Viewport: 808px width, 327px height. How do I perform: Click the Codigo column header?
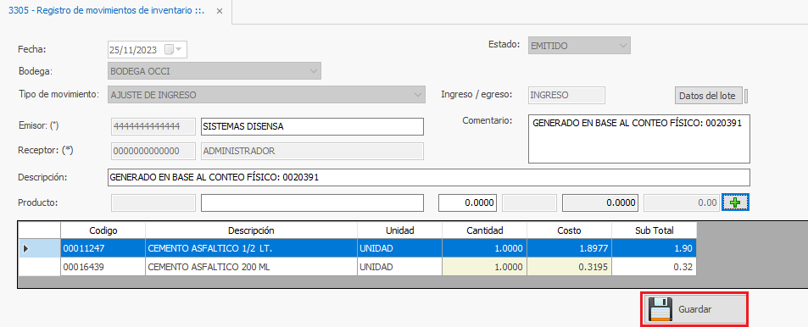tap(103, 230)
